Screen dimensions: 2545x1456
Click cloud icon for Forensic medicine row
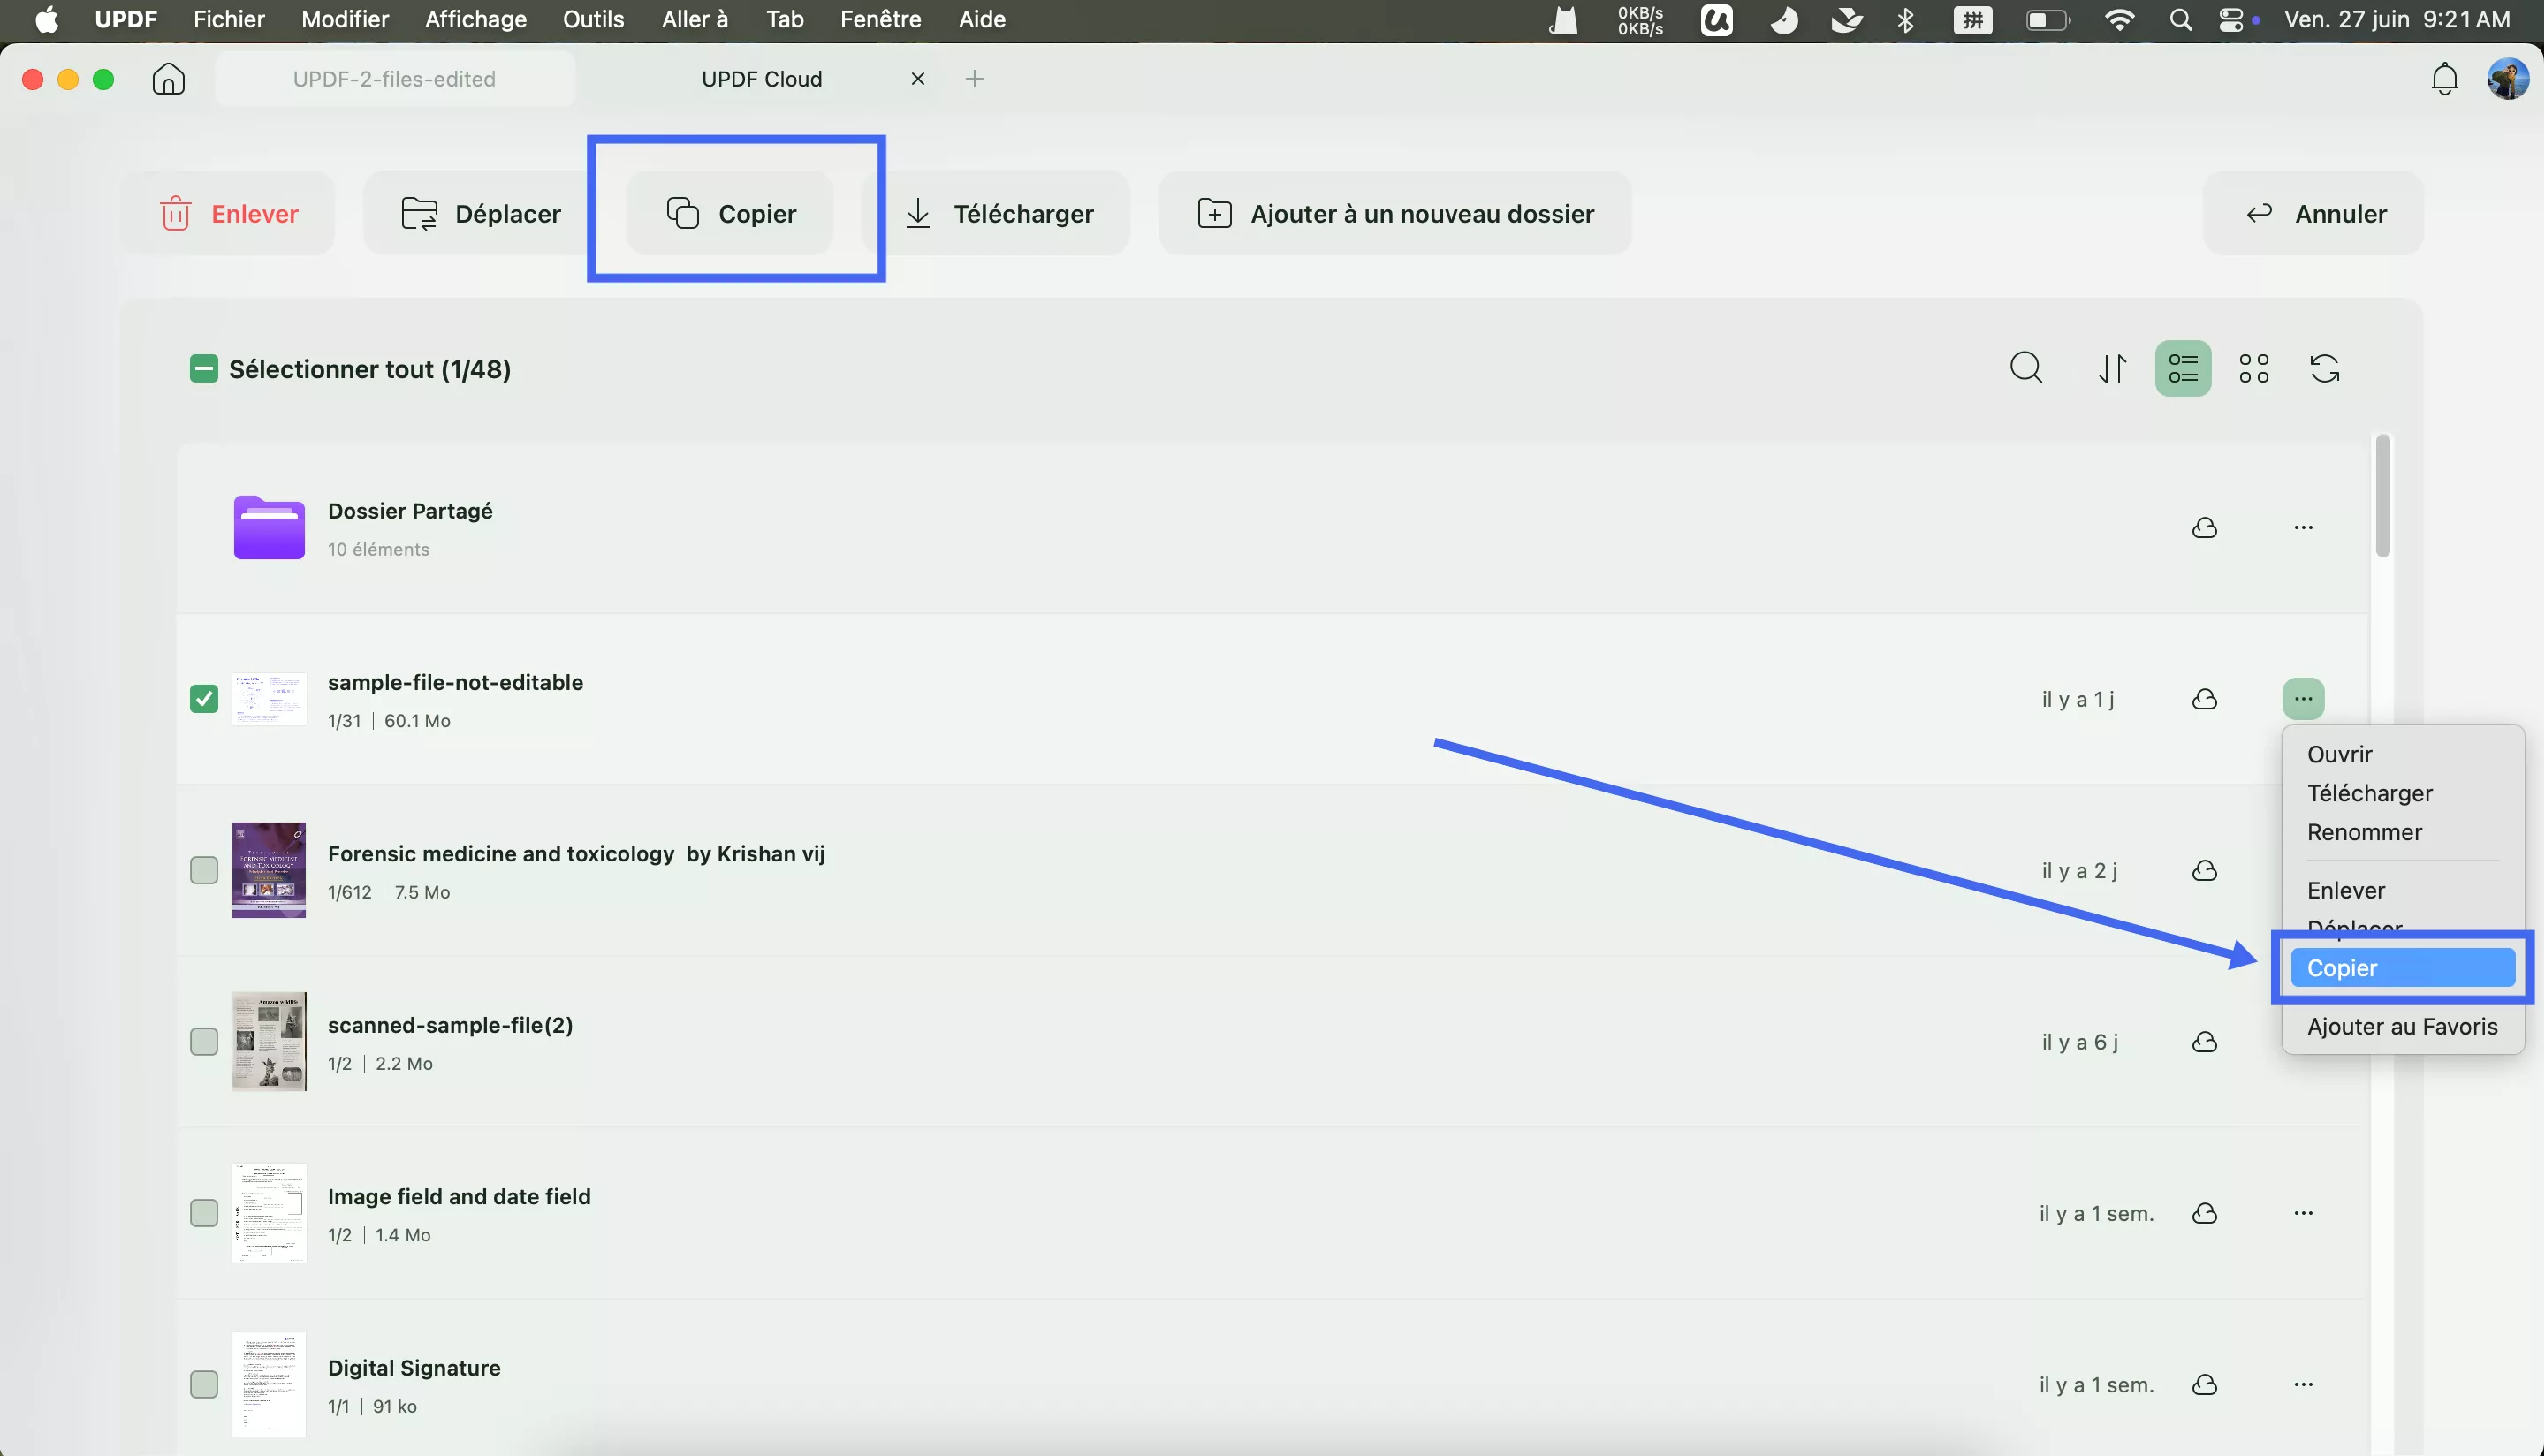(x=2205, y=871)
